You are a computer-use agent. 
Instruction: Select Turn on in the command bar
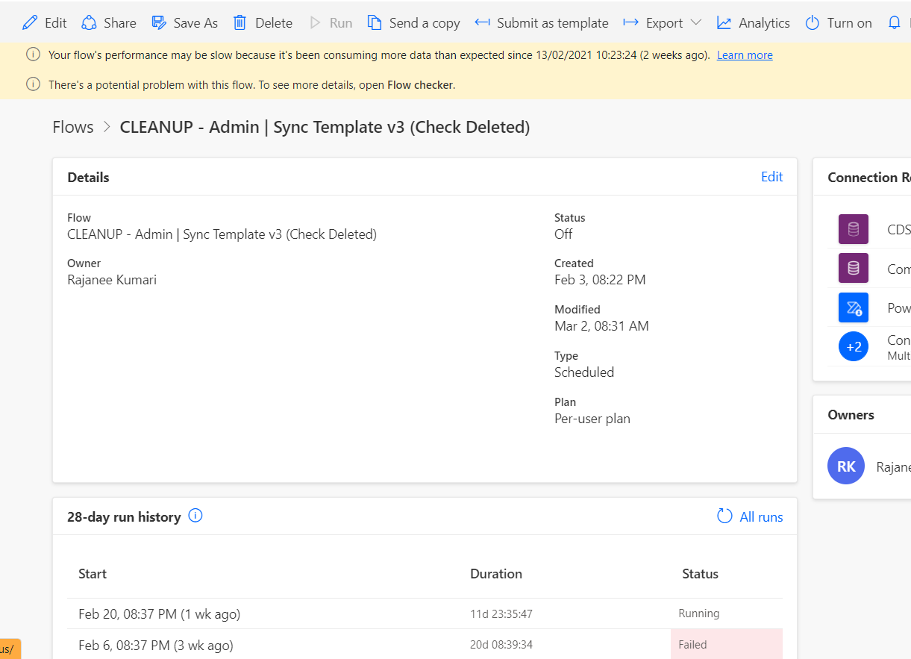[839, 23]
